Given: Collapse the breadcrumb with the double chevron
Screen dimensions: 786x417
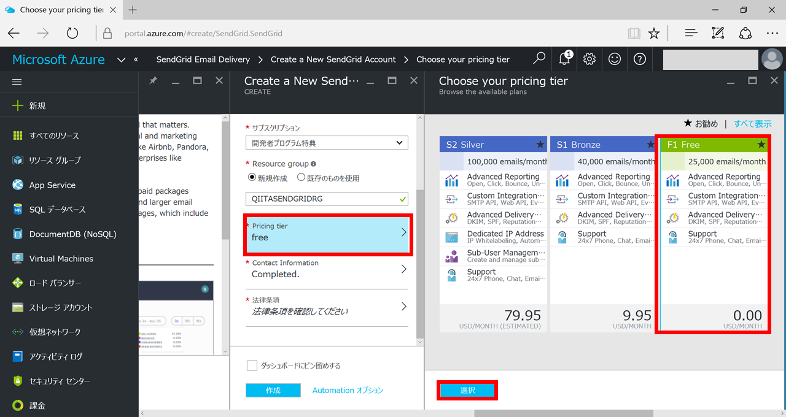Looking at the screenshot, I should (x=136, y=59).
